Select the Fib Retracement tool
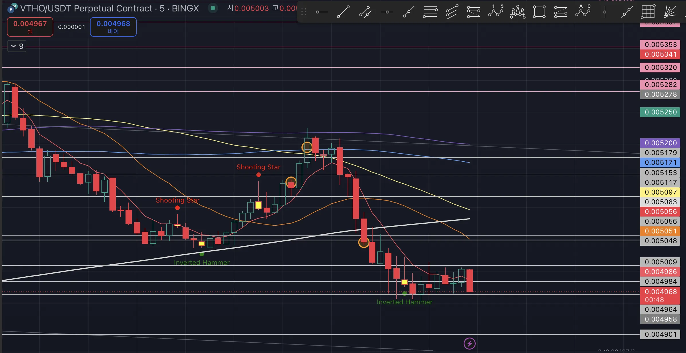686x353 pixels. coord(430,12)
